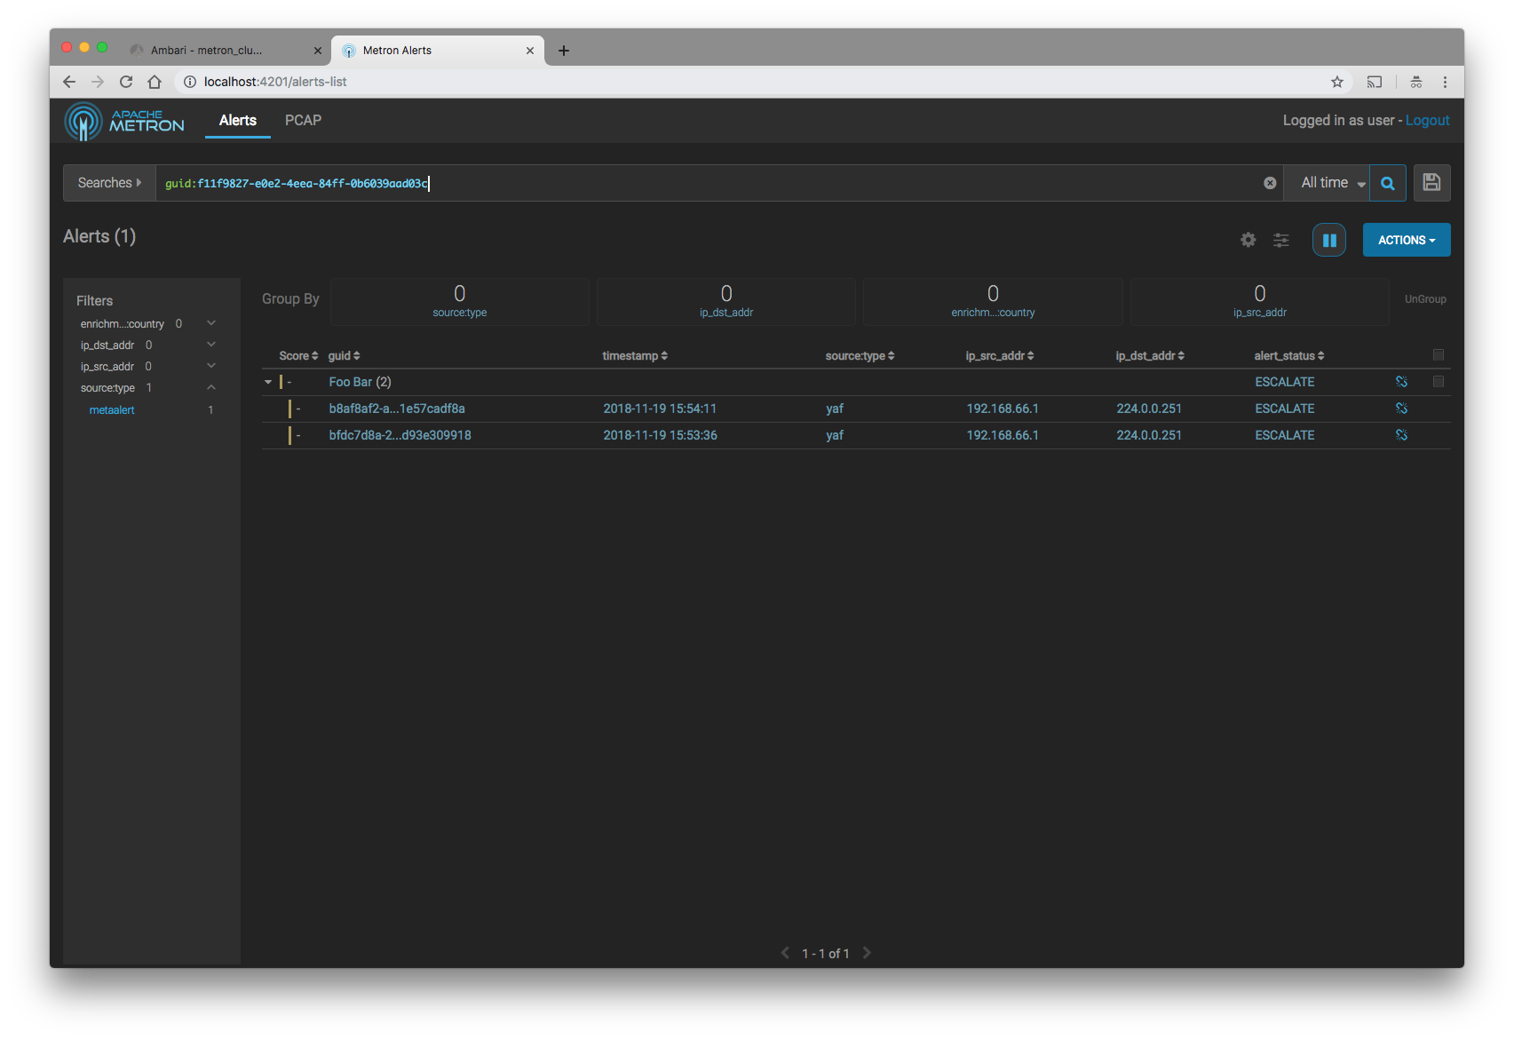The height and width of the screenshot is (1039, 1514).
Task: Sort by Score column
Action: click(298, 356)
